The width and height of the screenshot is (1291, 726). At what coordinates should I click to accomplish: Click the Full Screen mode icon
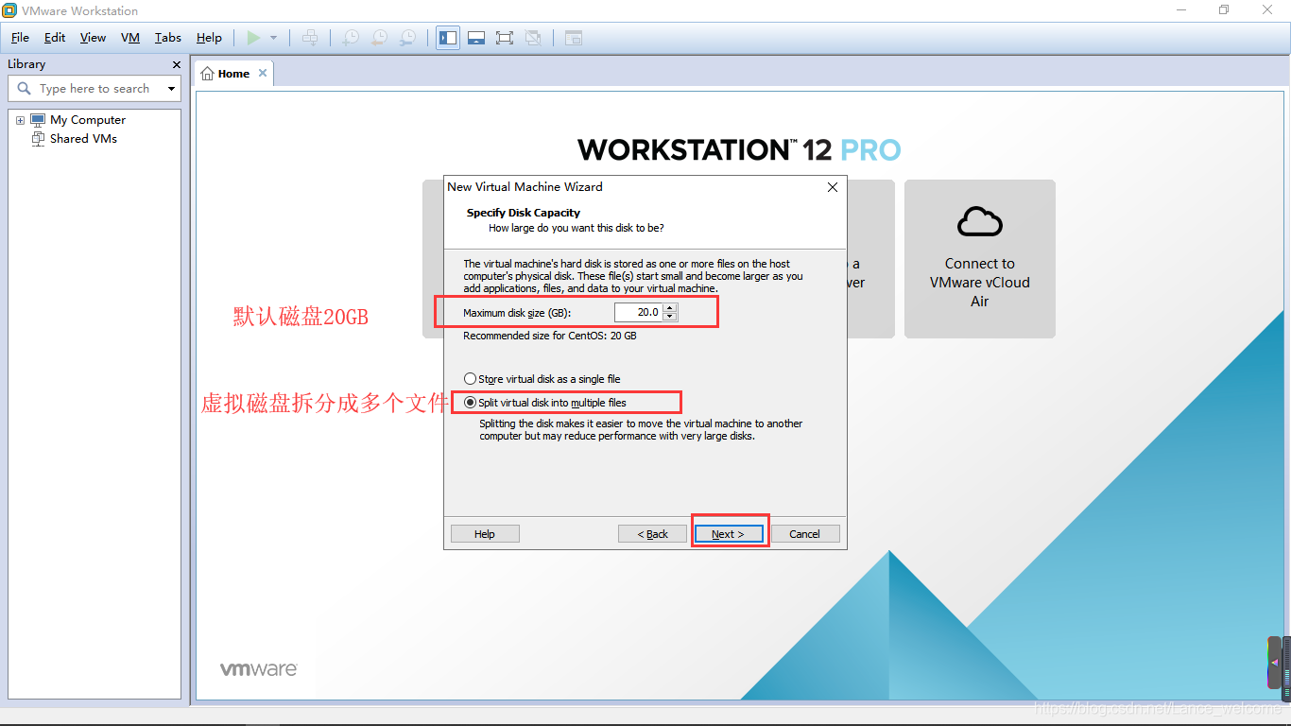[505, 38]
